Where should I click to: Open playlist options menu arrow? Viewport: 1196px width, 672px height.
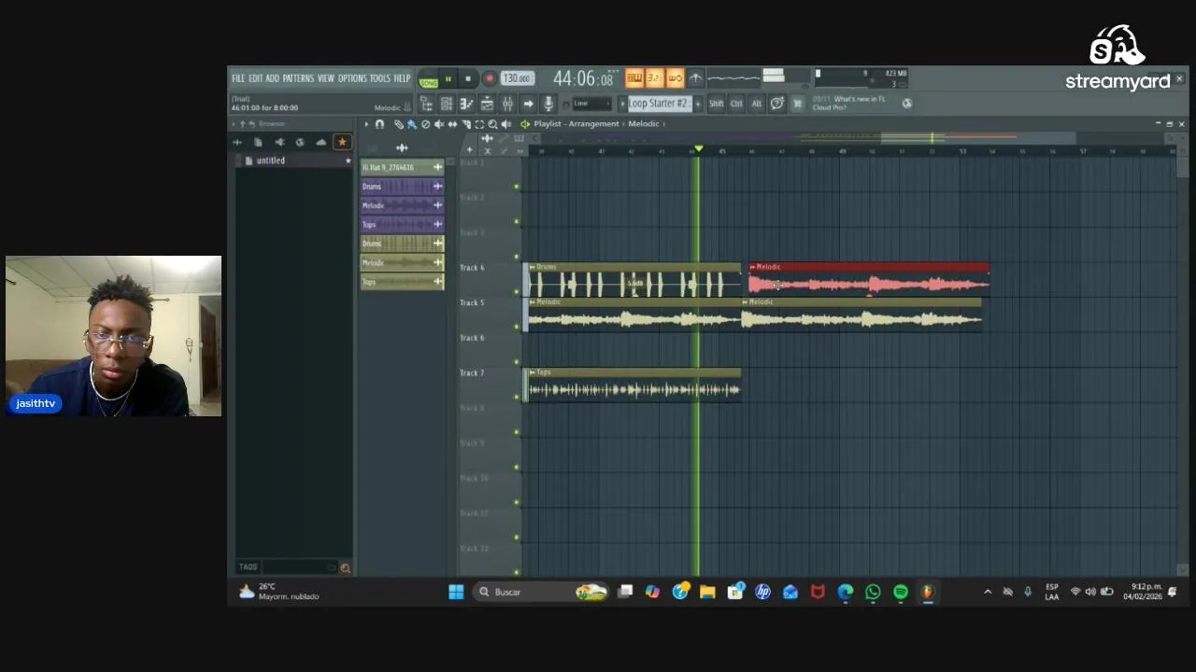(366, 124)
